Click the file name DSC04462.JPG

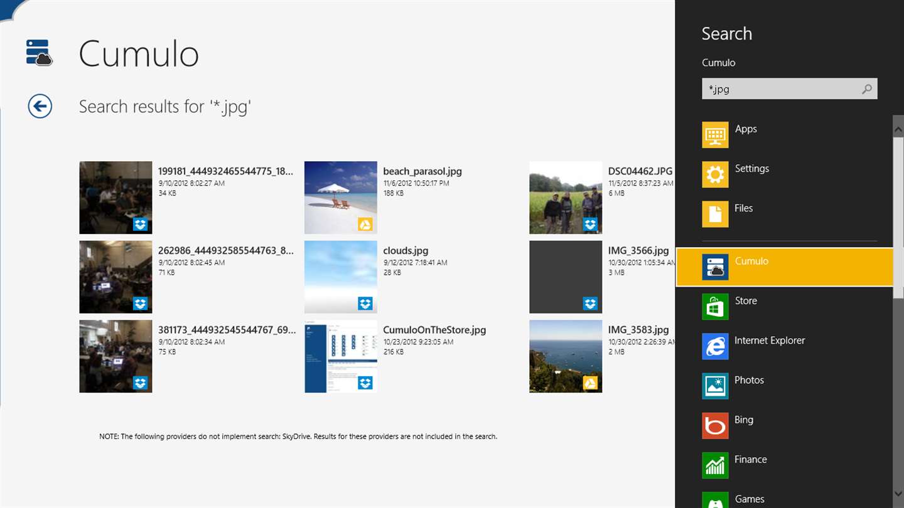click(x=640, y=171)
